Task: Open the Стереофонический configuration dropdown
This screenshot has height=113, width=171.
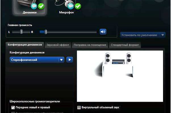Action: point(61,60)
